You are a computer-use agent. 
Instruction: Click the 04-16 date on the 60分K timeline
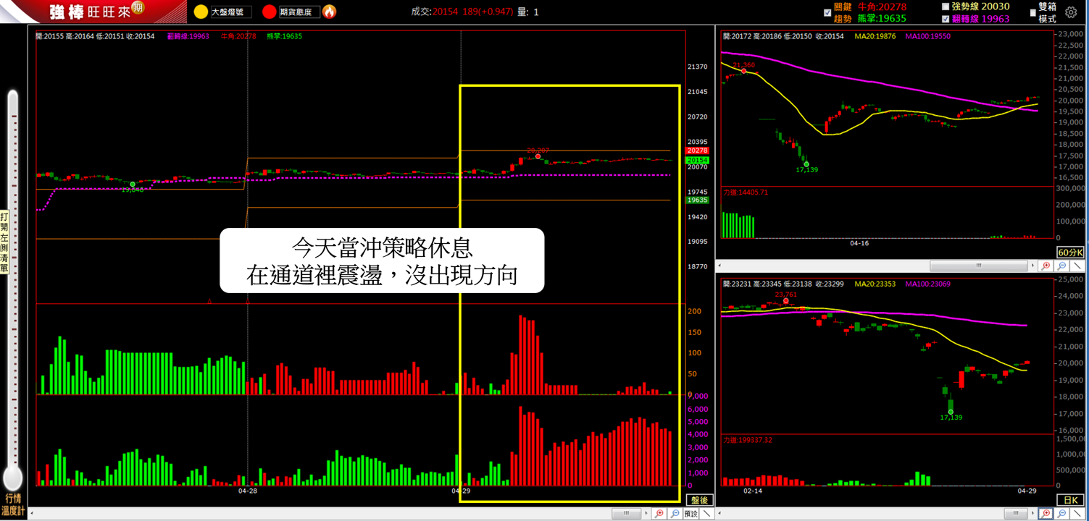pos(859,243)
